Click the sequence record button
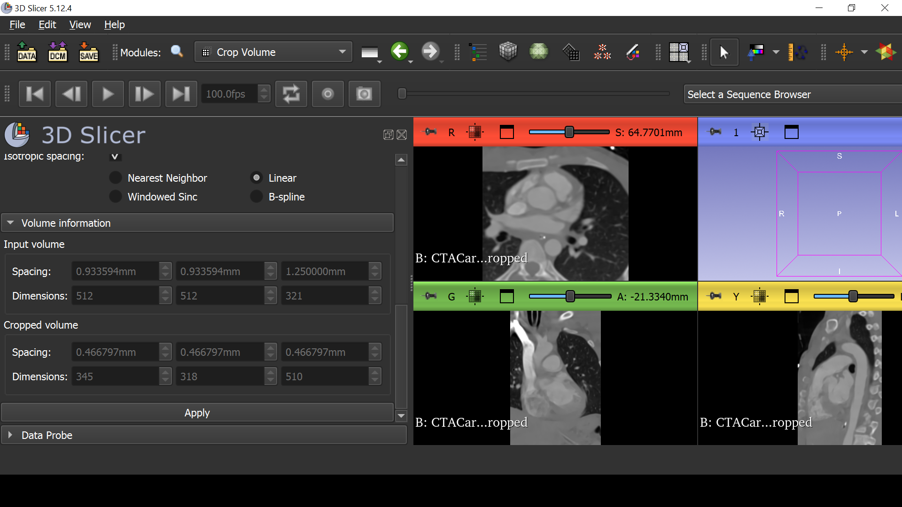902x507 pixels. [328, 94]
